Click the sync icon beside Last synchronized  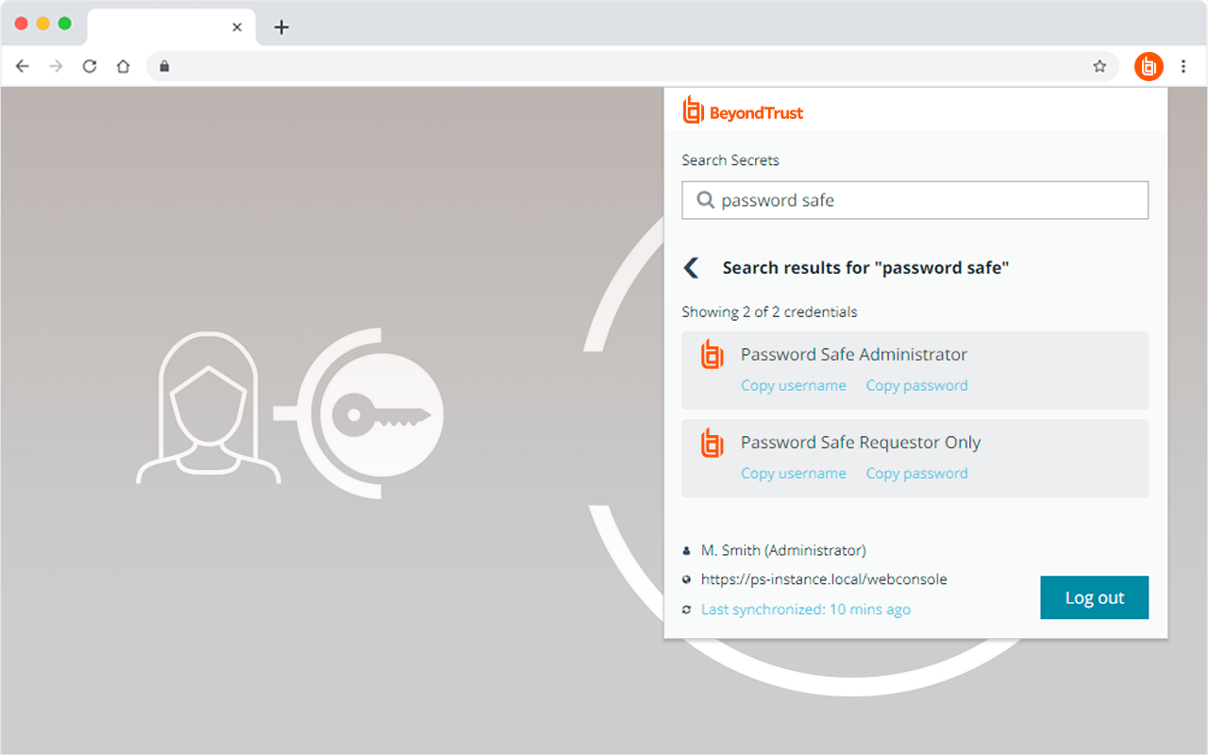686,609
